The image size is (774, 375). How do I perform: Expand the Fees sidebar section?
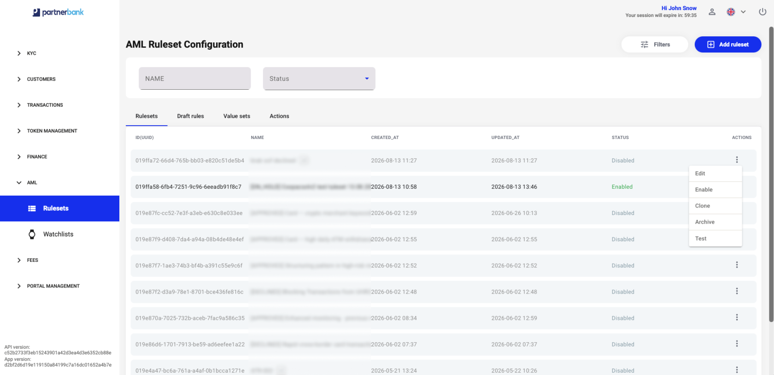(19, 260)
